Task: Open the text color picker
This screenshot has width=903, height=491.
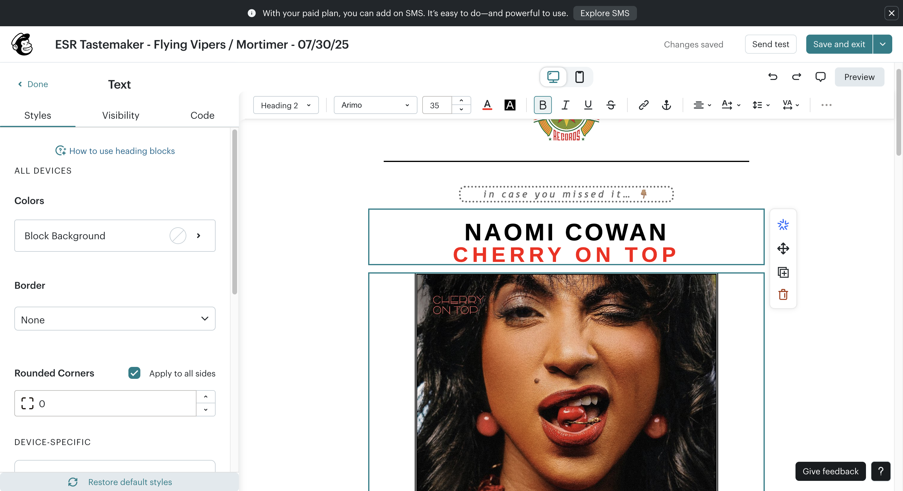Action: click(x=487, y=105)
